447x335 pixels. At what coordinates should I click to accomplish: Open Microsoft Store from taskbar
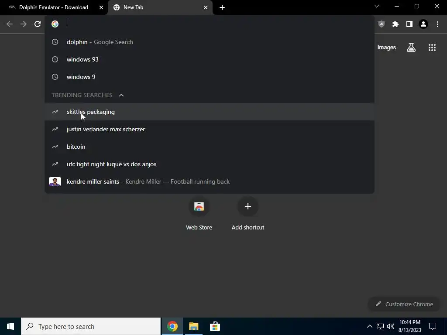(215, 326)
